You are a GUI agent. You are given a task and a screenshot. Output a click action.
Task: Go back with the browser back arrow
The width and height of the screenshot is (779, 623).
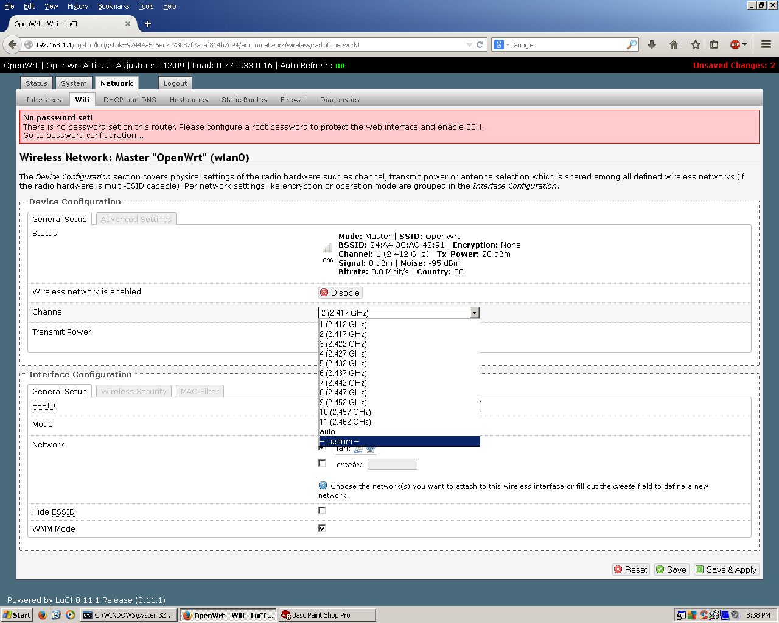coord(12,44)
